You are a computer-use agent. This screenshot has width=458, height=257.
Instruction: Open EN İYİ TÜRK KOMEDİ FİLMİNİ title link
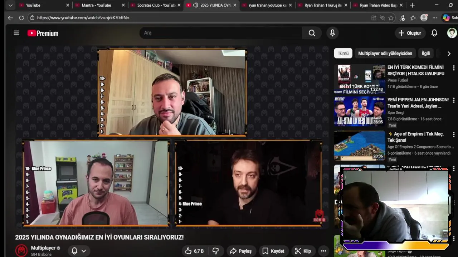(416, 70)
